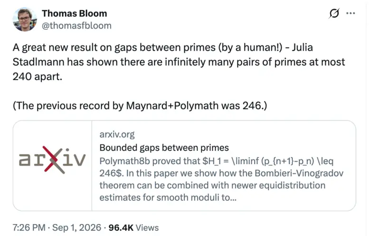Open Thomas Bloom display name link
380x236 pixels.
click(x=75, y=14)
